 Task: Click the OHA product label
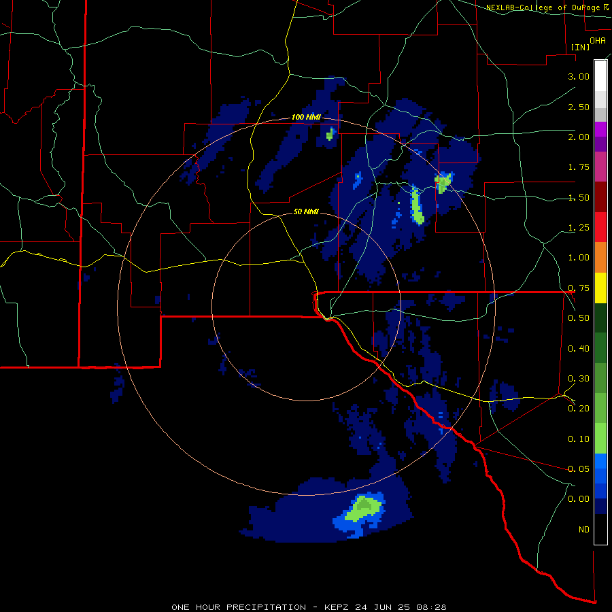click(x=598, y=41)
